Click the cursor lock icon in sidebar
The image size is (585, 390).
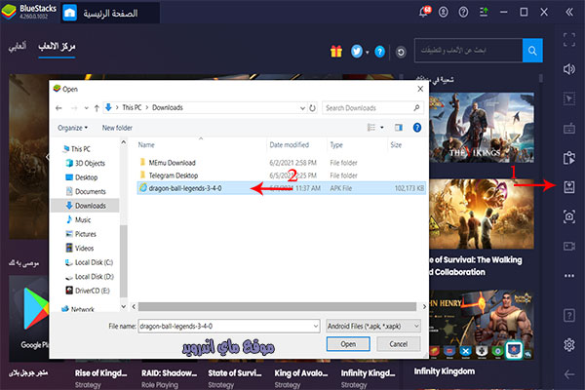(569, 98)
